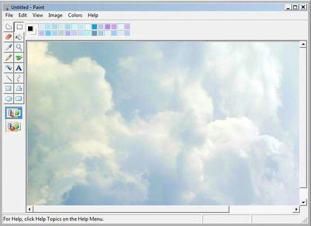Screen dimensions: 311x226
Task: Enable transparent selection mode option
Action: point(14,126)
